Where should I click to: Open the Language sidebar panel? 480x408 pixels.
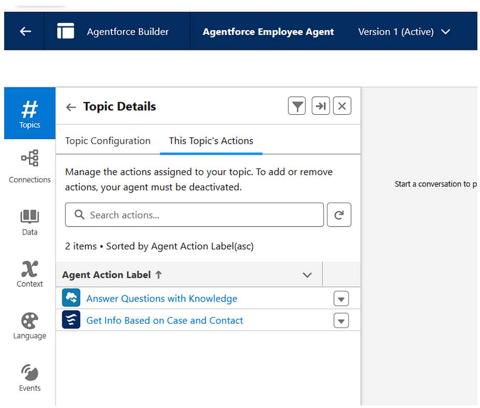30,326
